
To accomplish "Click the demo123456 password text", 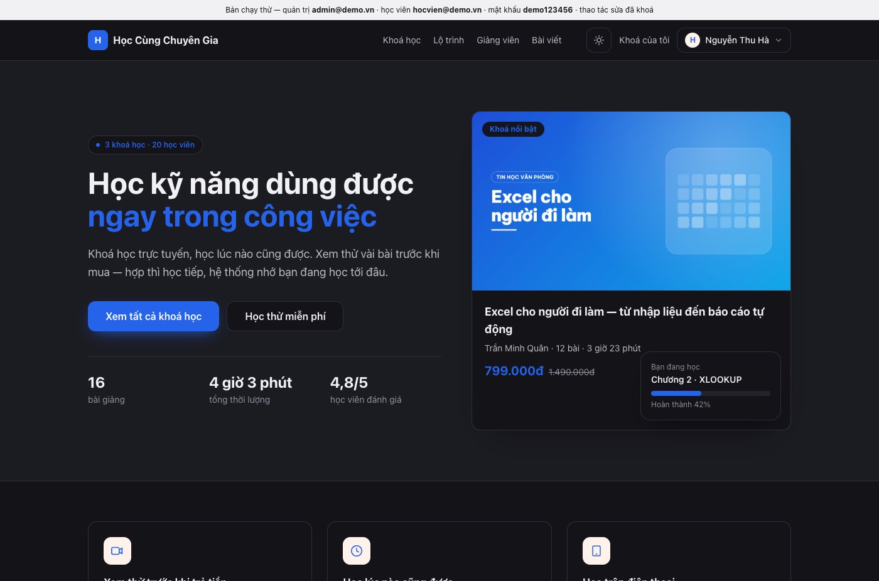I will pyautogui.click(x=547, y=10).
